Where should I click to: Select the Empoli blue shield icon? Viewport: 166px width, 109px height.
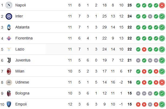pyautogui.click(x=9, y=104)
